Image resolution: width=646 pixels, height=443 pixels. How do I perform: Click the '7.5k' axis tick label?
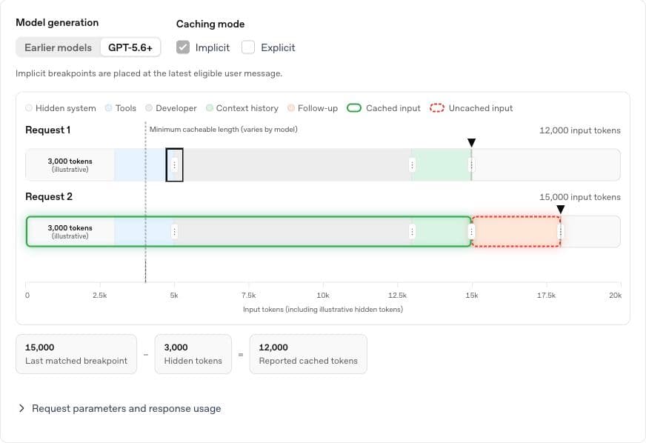click(x=248, y=296)
